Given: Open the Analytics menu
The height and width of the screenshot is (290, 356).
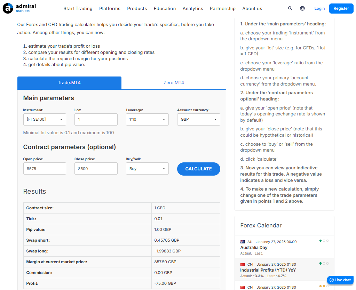Looking at the screenshot, I should [193, 9].
